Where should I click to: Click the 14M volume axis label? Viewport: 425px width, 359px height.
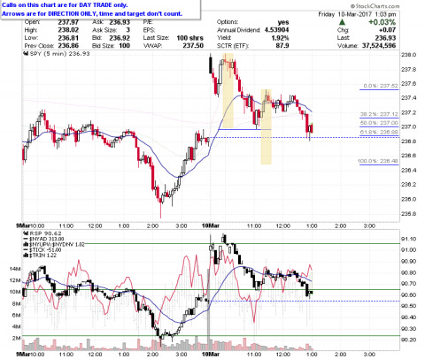click(x=15, y=269)
